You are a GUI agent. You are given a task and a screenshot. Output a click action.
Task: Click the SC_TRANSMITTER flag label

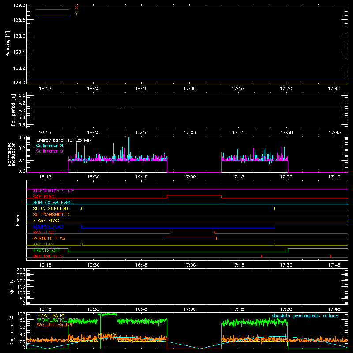coord(51,214)
